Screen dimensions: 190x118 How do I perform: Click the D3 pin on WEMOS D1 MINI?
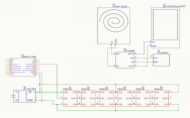[34, 68]
